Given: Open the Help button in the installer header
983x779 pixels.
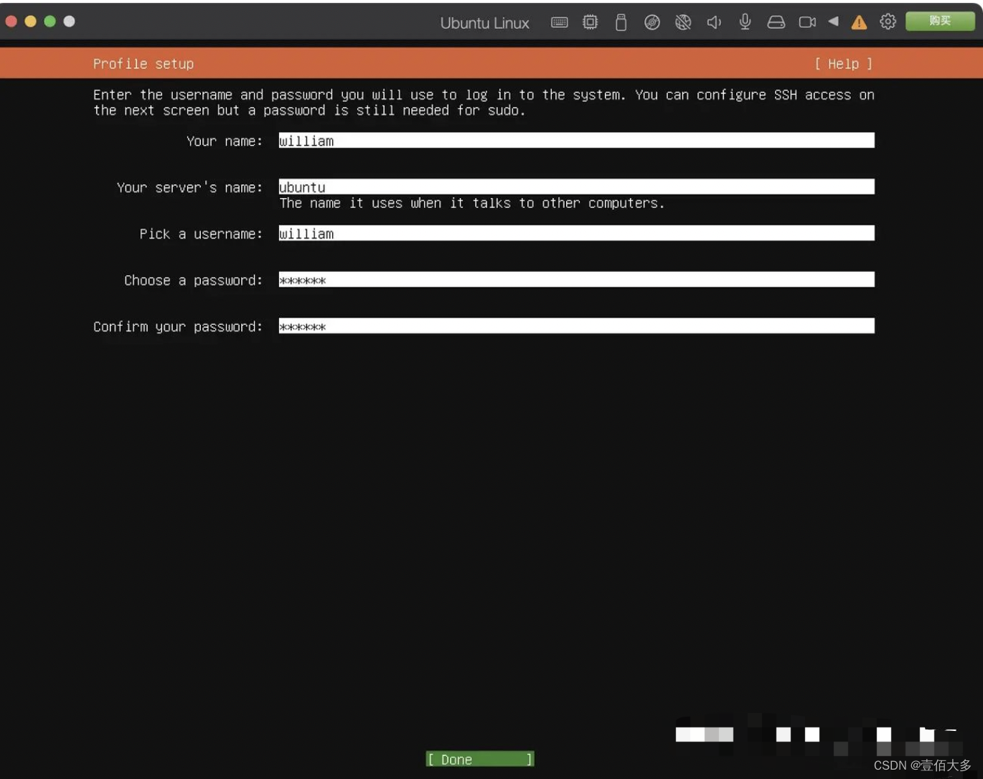Looking at the screenshot, I should point(844,64).
